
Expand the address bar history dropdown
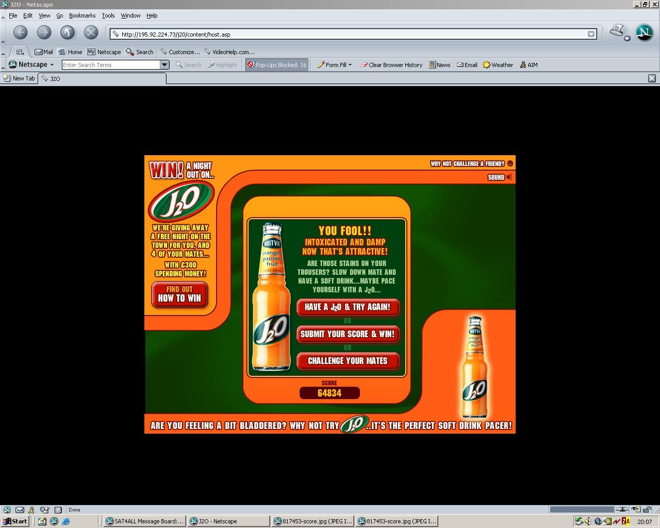click(591, 34)
